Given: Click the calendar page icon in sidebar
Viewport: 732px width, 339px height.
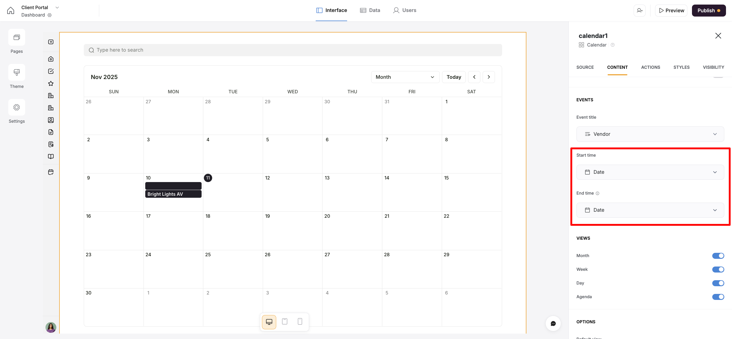Looking at the screenshot, I should [x=51, y=172].
